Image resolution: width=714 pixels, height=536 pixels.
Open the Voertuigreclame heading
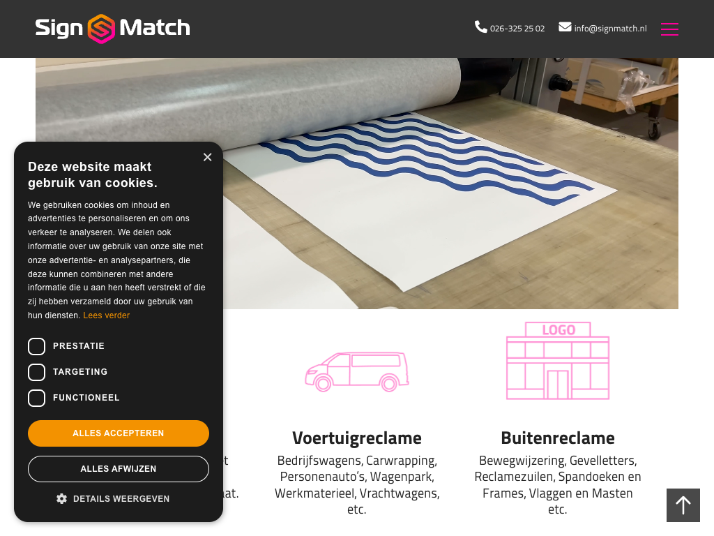pos(357,438)
